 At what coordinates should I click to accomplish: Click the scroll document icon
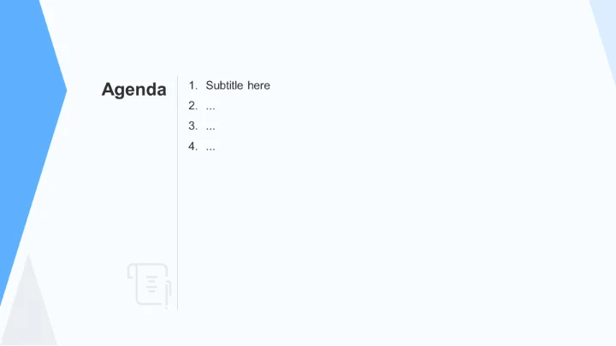pyautogui.click(x=148, y=284)
